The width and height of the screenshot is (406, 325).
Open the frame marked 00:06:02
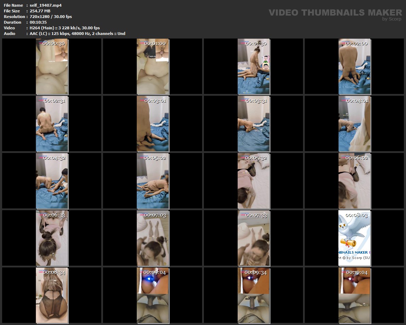tap(354, 181)
